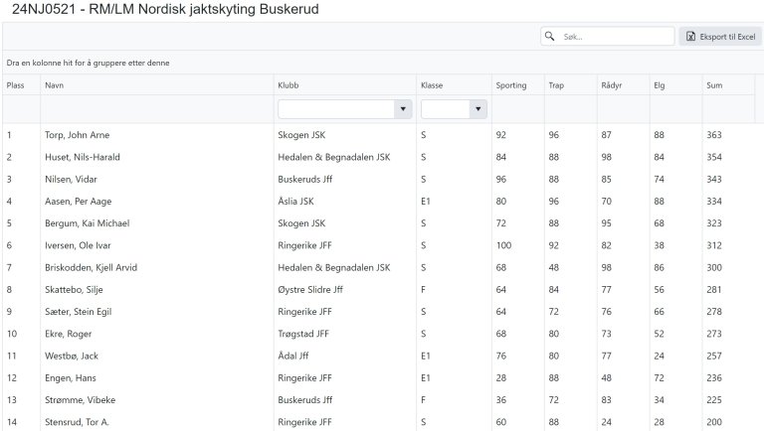
Task: Click the magnifier icon in search box
Action: coord(550,37)
